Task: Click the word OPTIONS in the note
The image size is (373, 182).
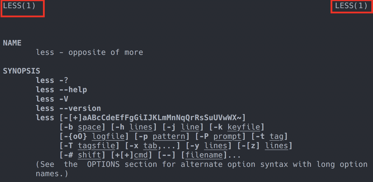Action: coord(103,164)
